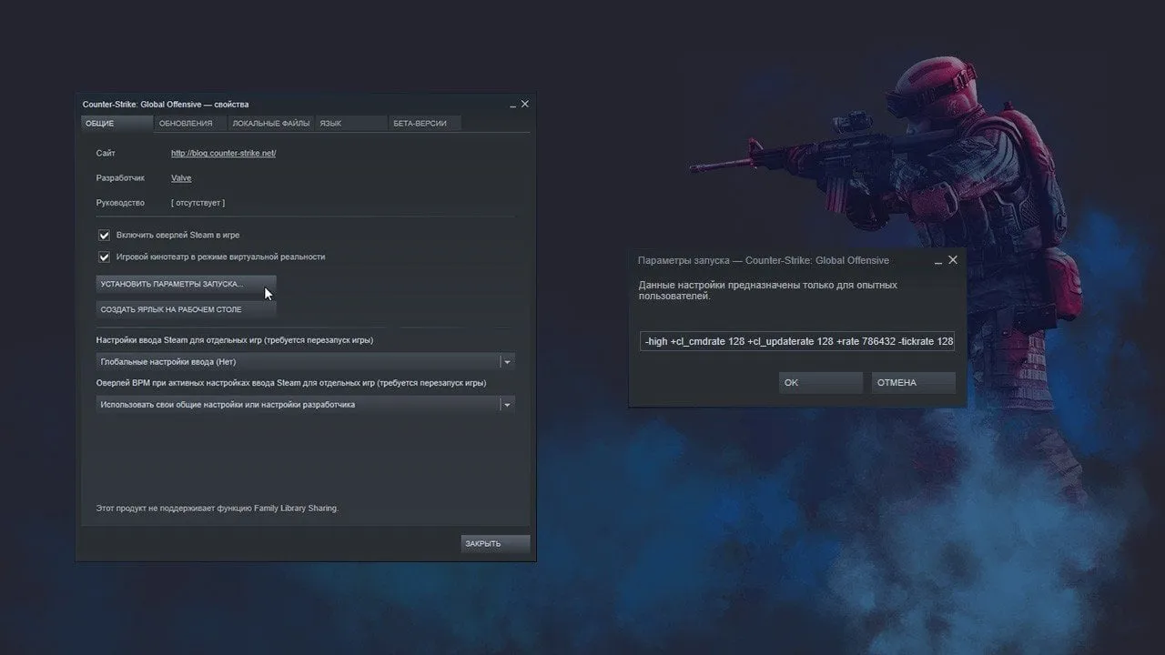Click the launch options text field
Screen dimensions: 1165x655
click(x=797, y=341)
